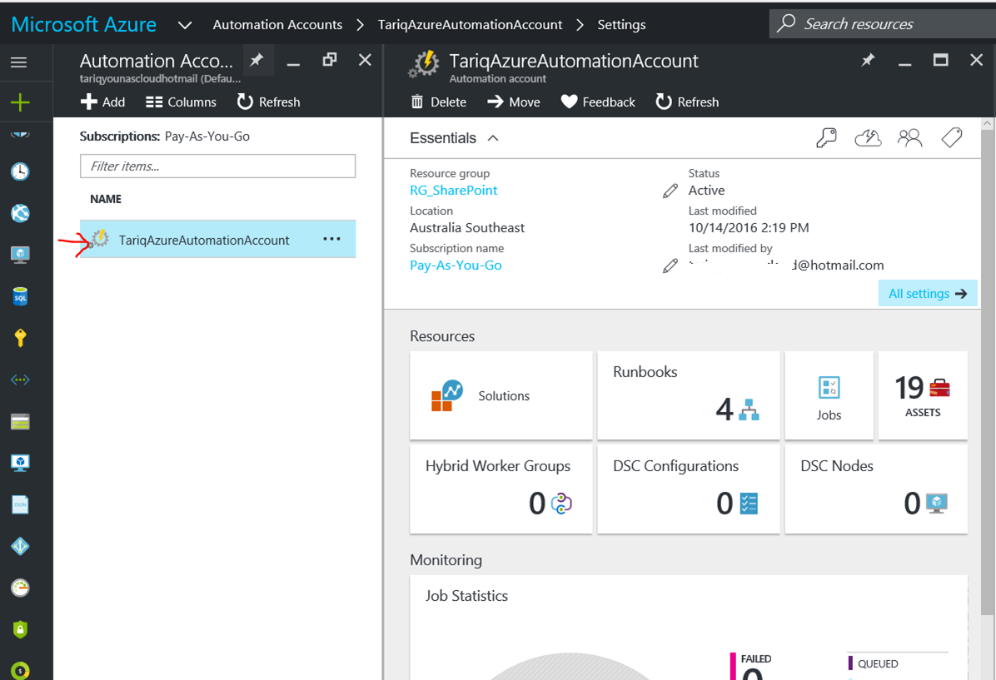Viewport: 996px width, 680px height.
Task: Click Move in the account toolbar
Action: [x=513, y=102]
